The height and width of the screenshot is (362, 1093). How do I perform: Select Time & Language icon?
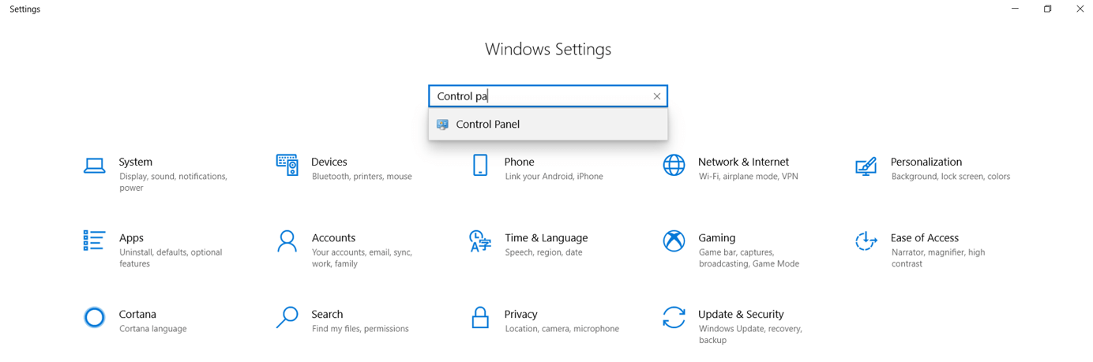click(x=480, y=241)
